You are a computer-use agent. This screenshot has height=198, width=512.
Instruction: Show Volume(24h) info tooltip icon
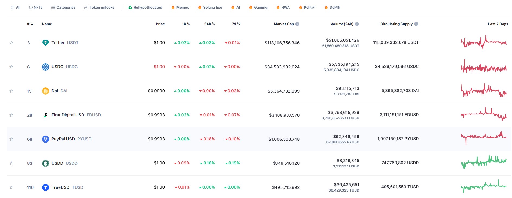pos(357,24)
